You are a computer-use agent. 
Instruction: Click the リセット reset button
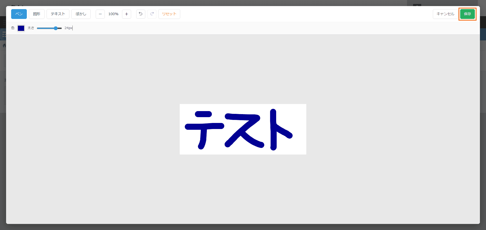tap(169, 14)
